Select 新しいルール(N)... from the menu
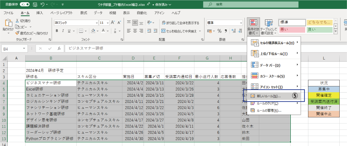The width and height of the screenshot is (347, 146). click(x=268, y=96)
